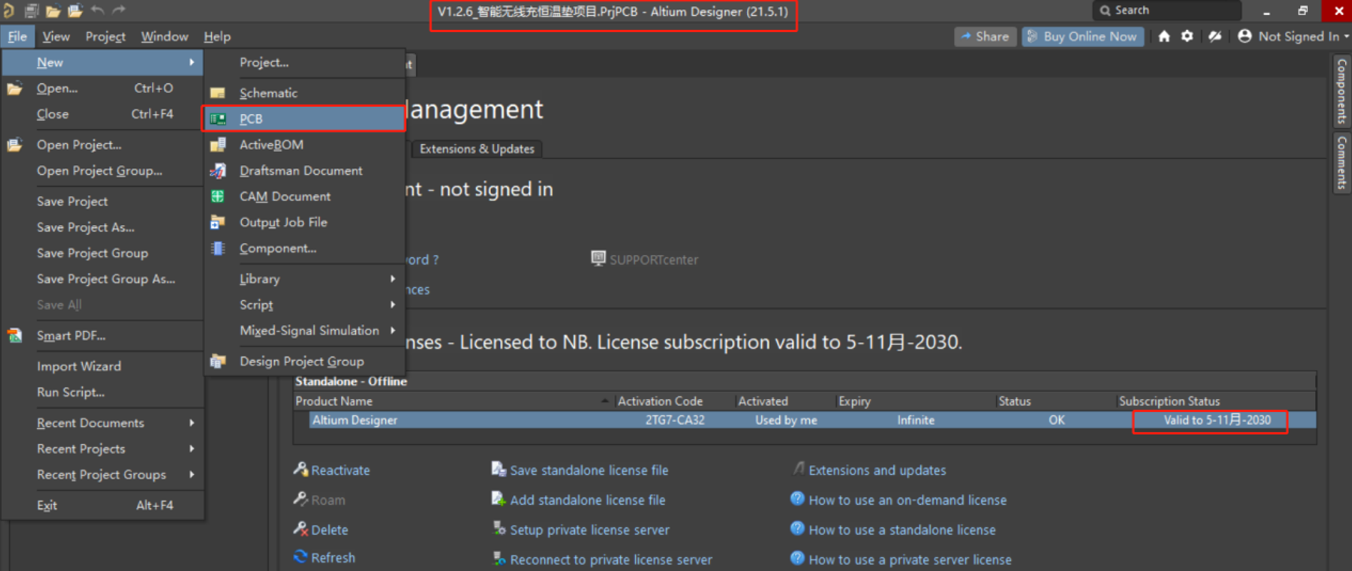1352x571 pixels.
Task: Expand the Mixed-Signal Simulation submenu
Action: pyautogui.click(x=393, y=330)
